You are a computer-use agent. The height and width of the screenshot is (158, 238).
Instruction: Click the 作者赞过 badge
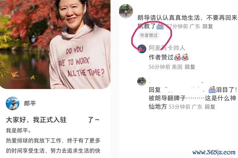(149, 35)
